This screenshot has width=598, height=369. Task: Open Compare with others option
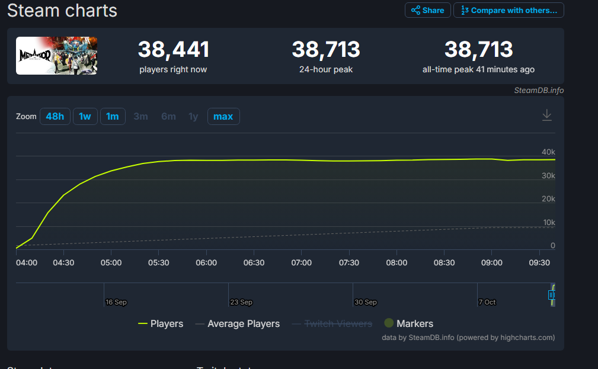coord(509,10)
